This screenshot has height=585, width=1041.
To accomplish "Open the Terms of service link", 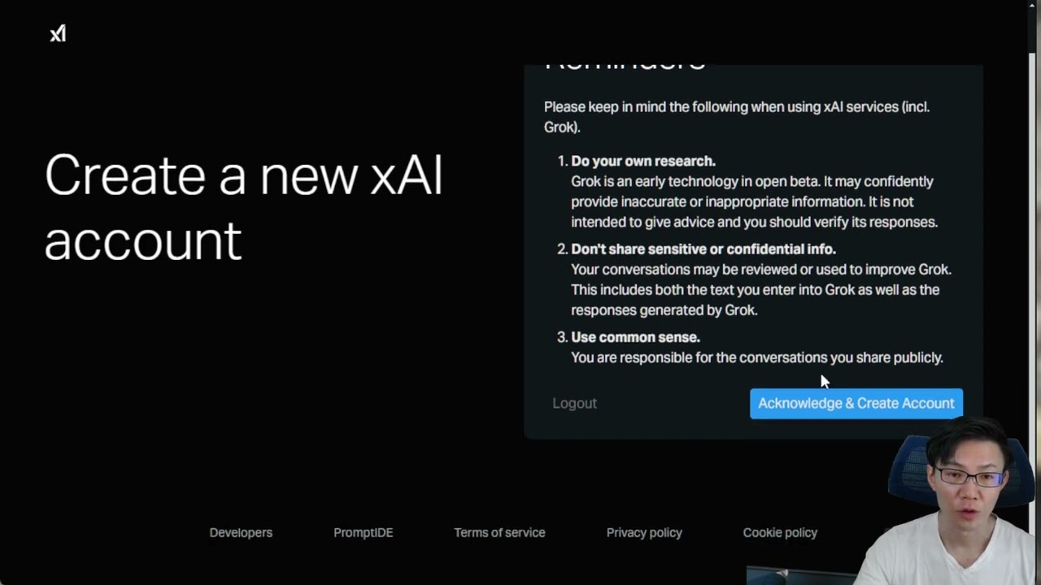I will 499,532.
